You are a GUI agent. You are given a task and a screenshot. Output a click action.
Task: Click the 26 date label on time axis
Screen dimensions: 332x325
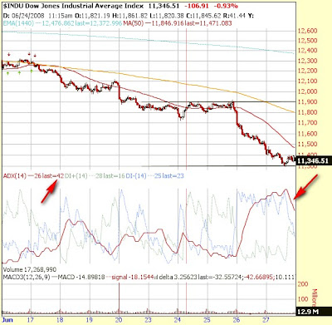[x=237, y=320]
